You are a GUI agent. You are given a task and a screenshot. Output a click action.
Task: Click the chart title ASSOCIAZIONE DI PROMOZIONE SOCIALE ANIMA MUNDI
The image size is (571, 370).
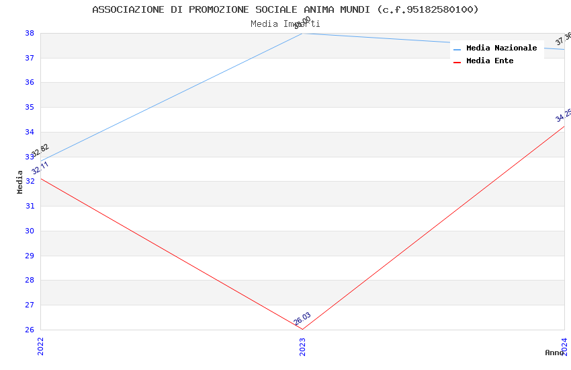(285, 9)
